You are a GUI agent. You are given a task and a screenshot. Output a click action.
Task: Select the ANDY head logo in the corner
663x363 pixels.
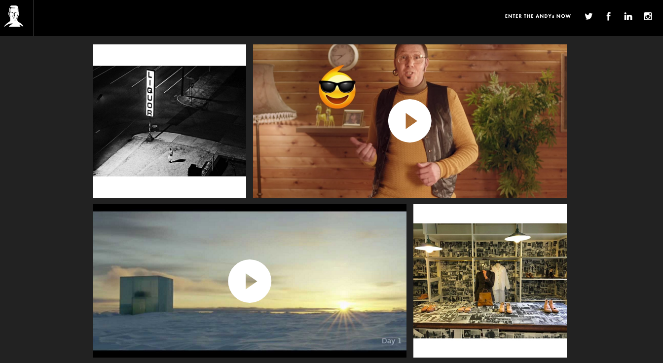pos(14,16)
